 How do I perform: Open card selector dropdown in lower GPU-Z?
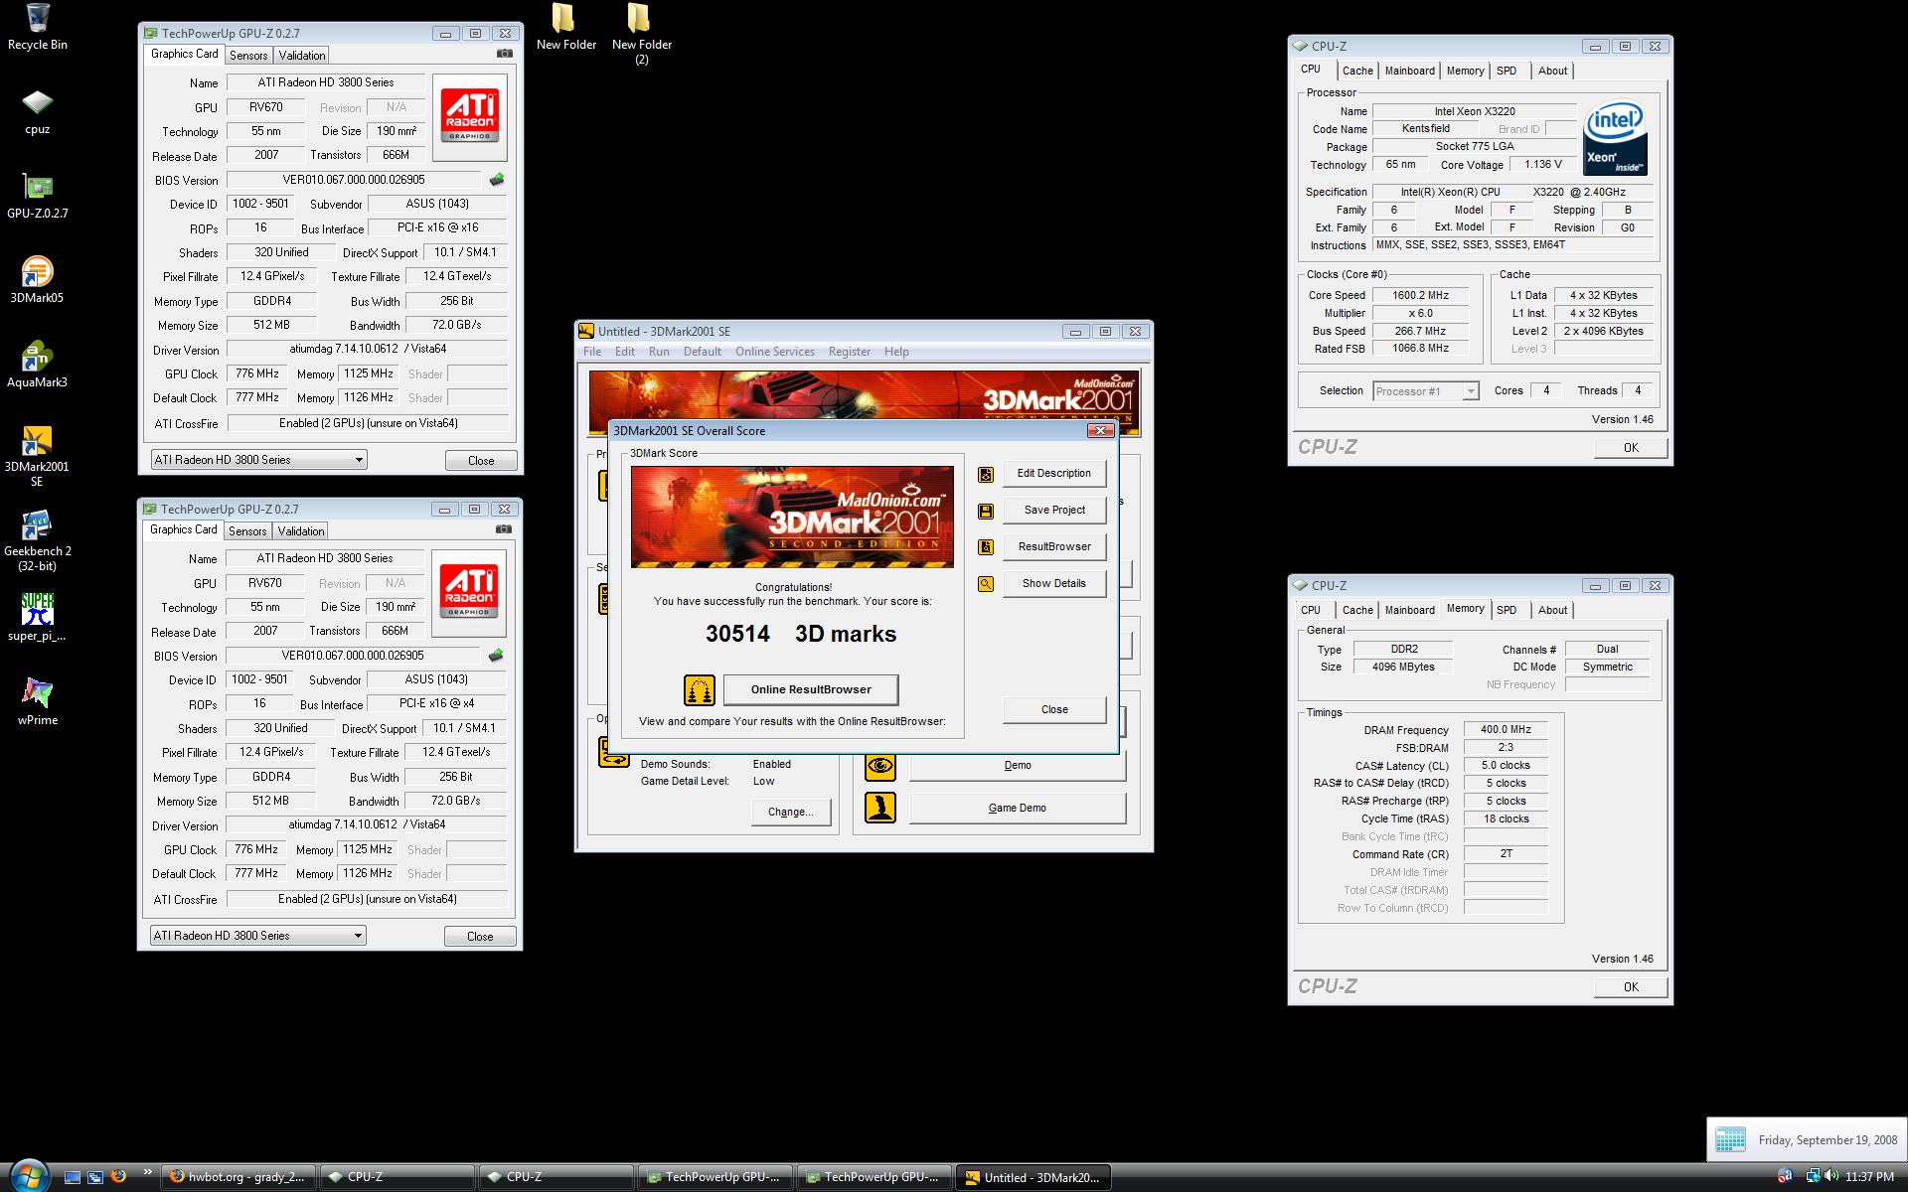click(x=257, y=936)
